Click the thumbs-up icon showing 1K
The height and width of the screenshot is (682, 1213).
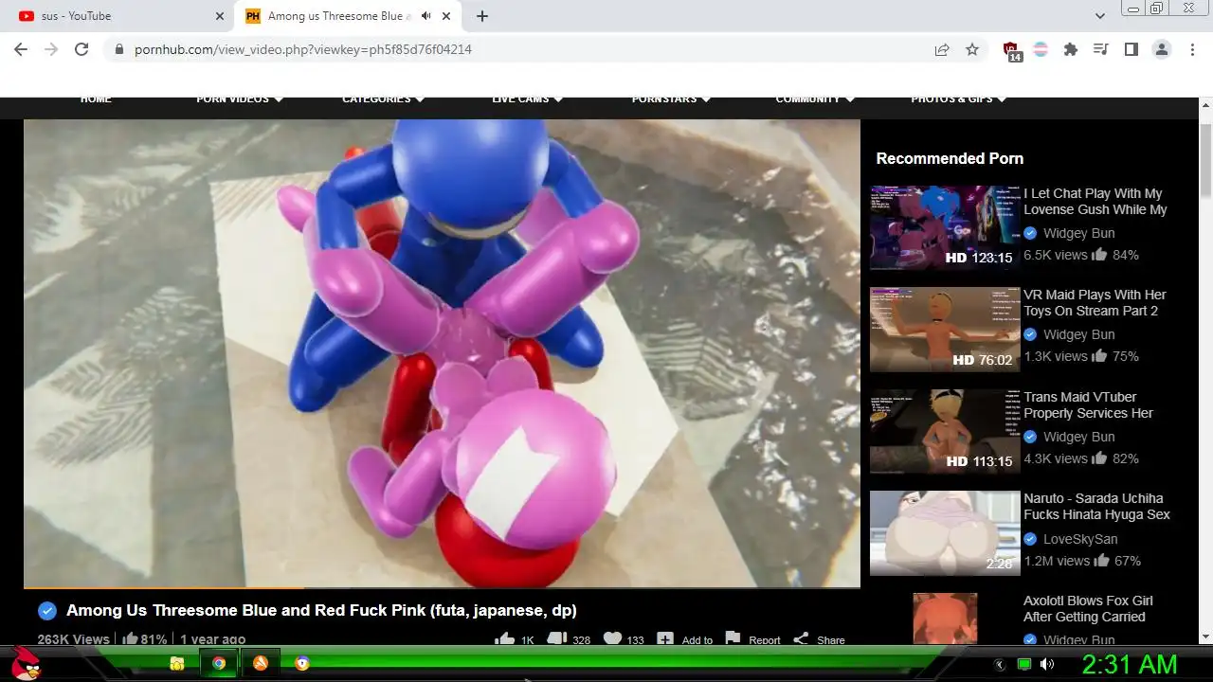coord(505,639)
